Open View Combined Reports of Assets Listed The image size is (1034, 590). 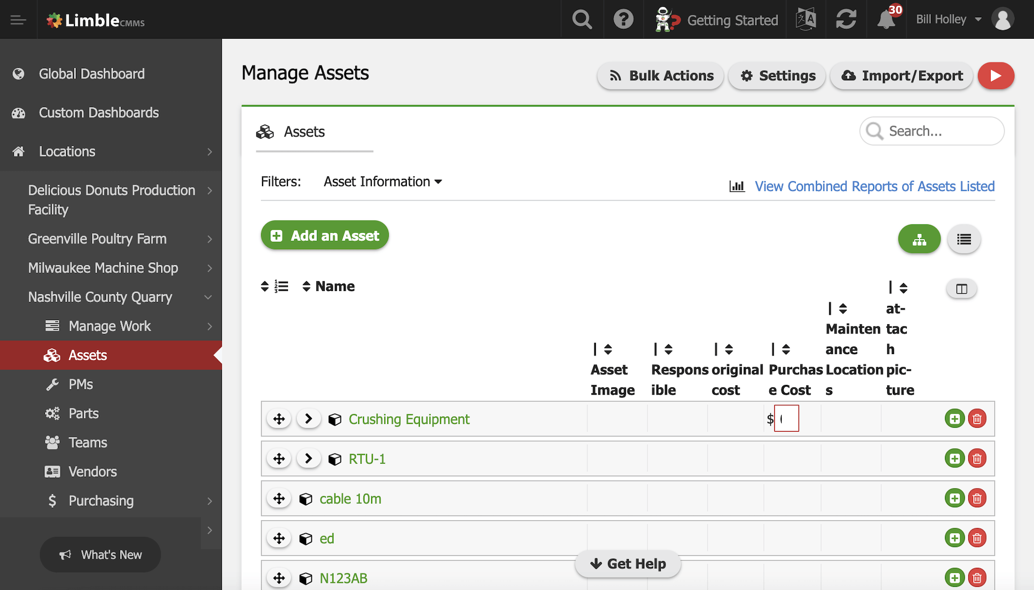[x=874, y=186]
